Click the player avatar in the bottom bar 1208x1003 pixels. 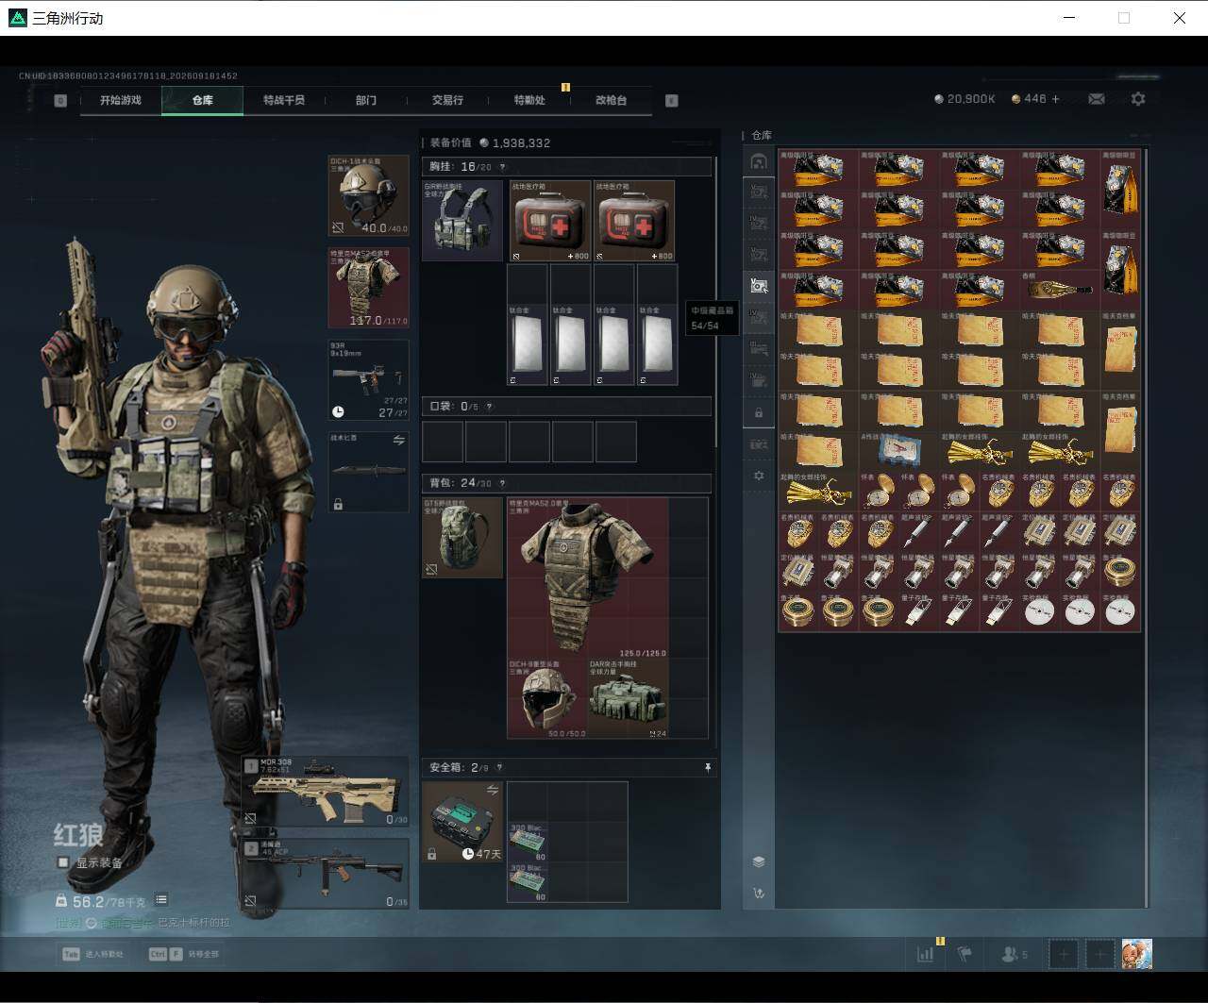tap(1137, 954)
